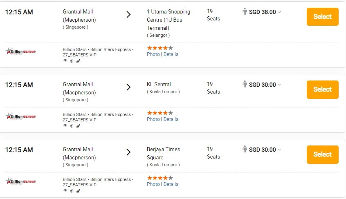Viewport: 346px width, 199px height.
Task: Click Billion Stars logo on 1 Utama trip
Action: tap(20, 51)
